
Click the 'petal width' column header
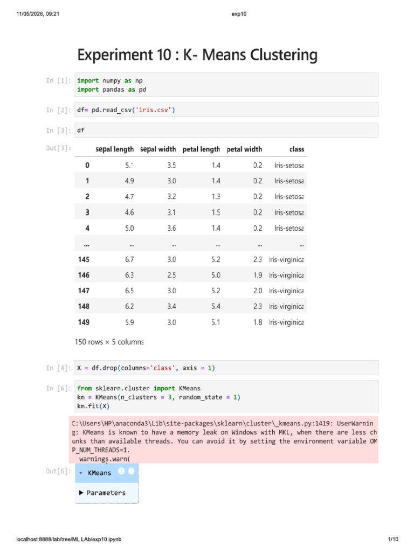(x=244, y=149)
